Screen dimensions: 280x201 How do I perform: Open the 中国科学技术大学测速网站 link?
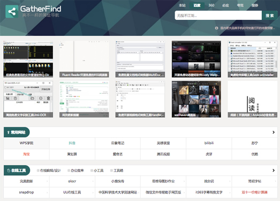coord(118,192)
